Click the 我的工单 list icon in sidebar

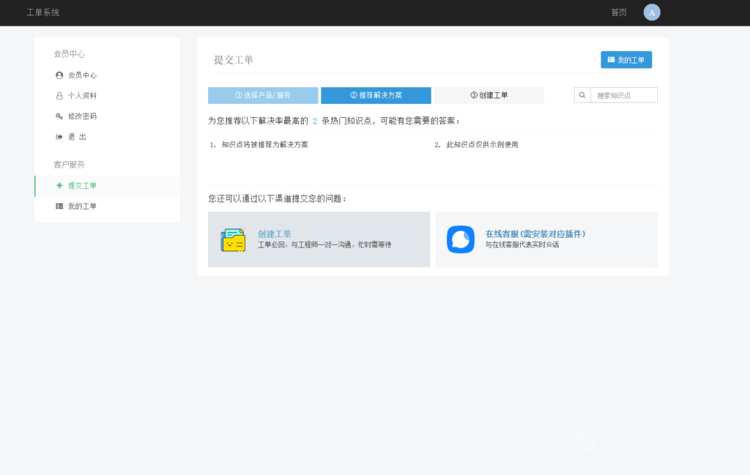click(x=59, y=206)
